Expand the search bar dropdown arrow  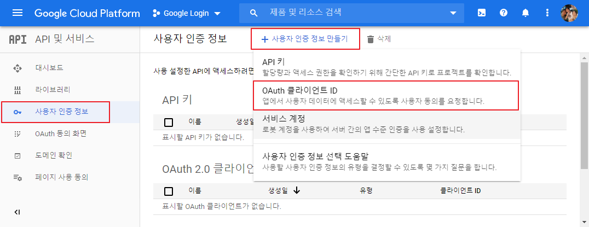[453, 14]
